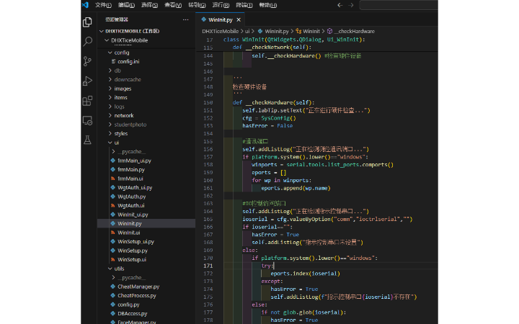Click the command center search box
The height and width of the screenshot is (324, 519).
pos(399,5)
